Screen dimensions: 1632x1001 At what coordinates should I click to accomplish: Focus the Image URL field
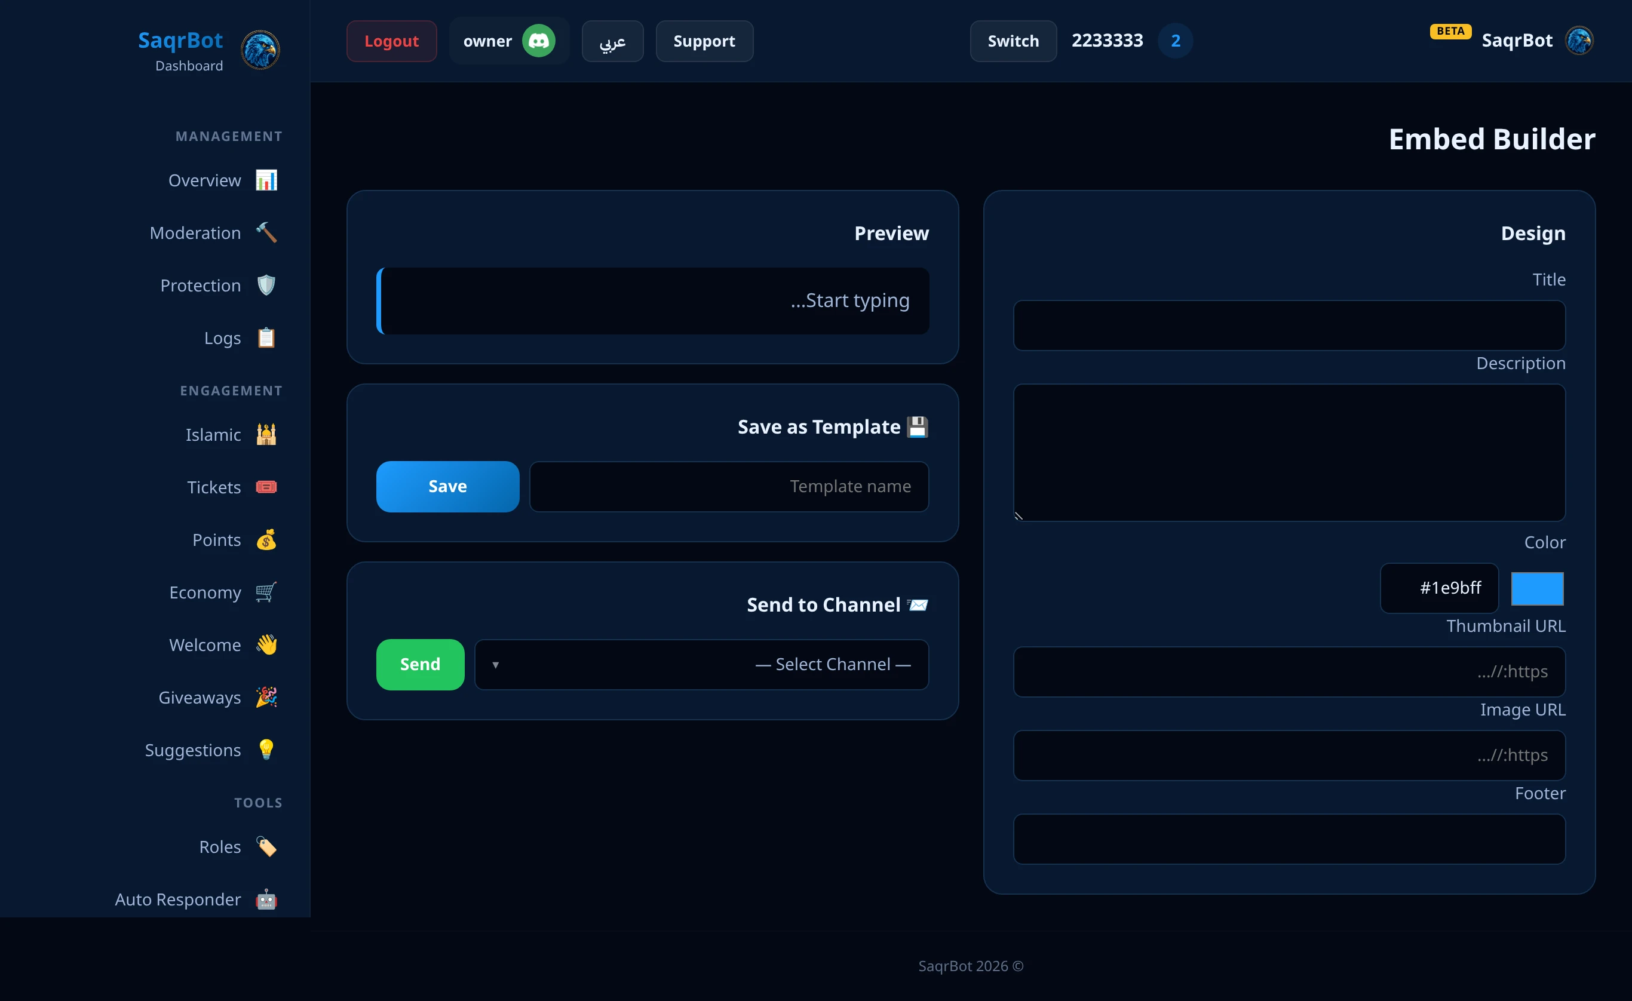pos(1290,756)
